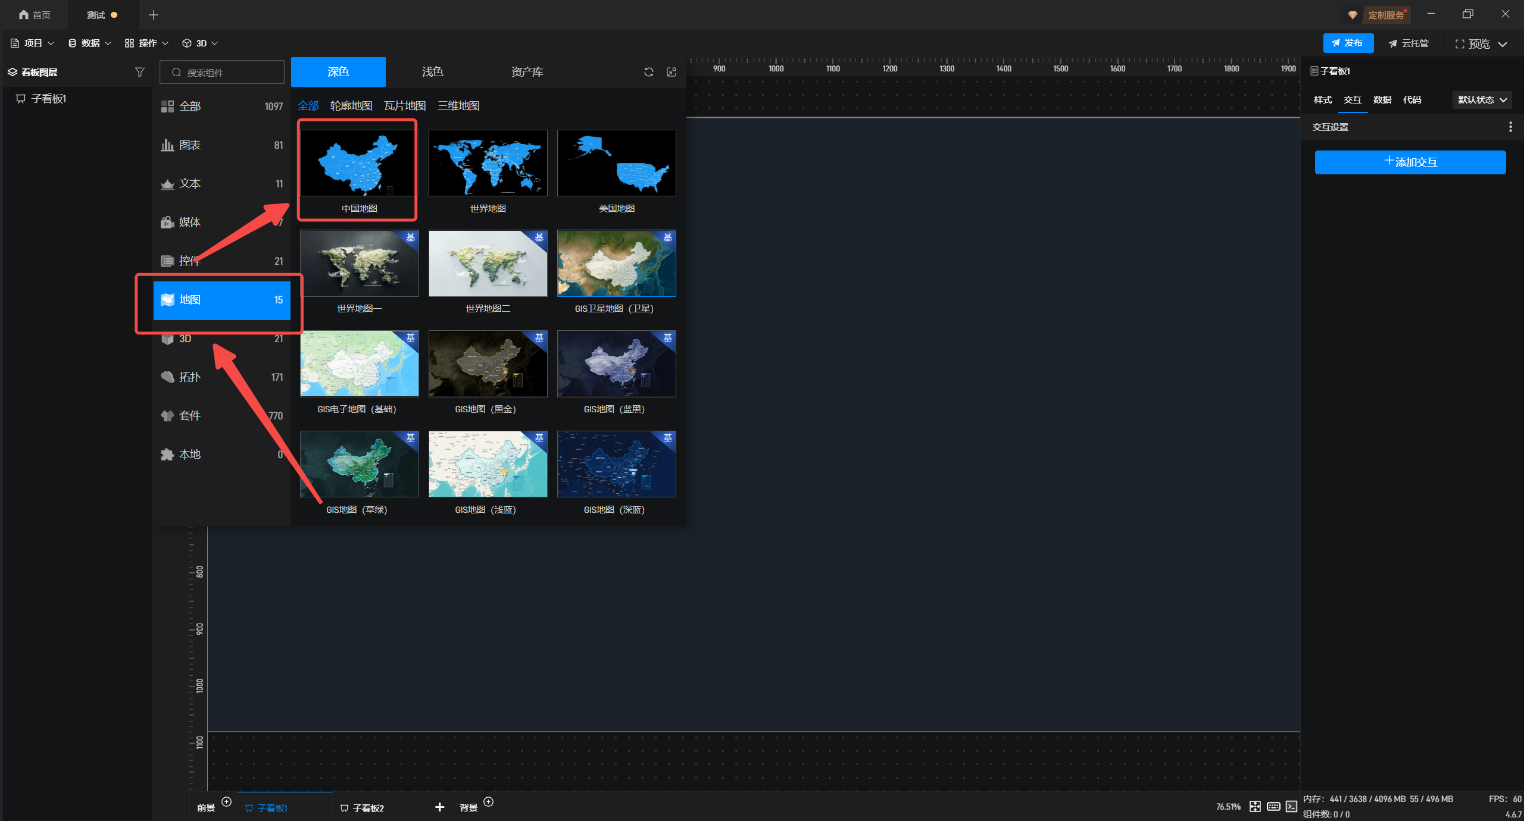Click the layer filter funnel icon
Screen dimensions: 1524x821
click(139, 72)
